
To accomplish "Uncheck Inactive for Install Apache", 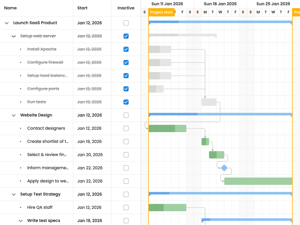I will click(x=126, y=49).
